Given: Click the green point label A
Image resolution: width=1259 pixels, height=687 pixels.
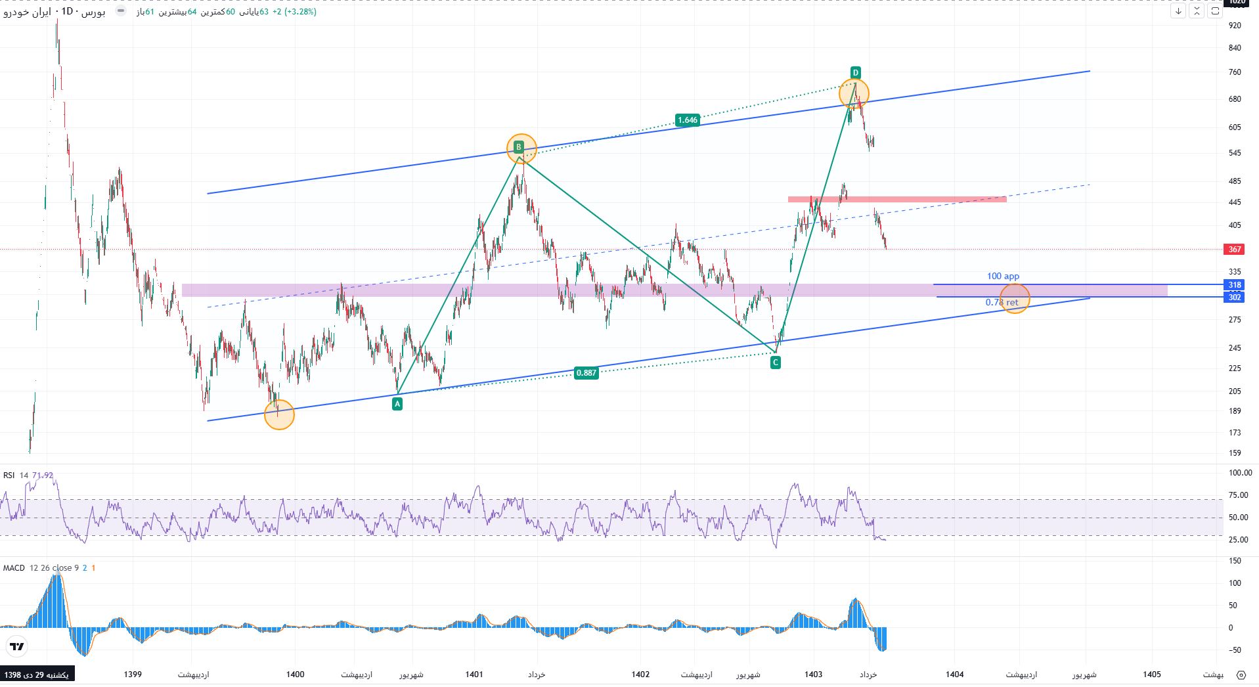Looking at the screenshot, I should point(397,405).
